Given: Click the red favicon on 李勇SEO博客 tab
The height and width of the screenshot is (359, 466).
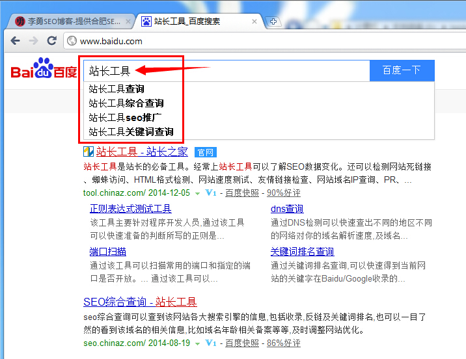Looking at the screenshot, I should click(x=20, y=21).
